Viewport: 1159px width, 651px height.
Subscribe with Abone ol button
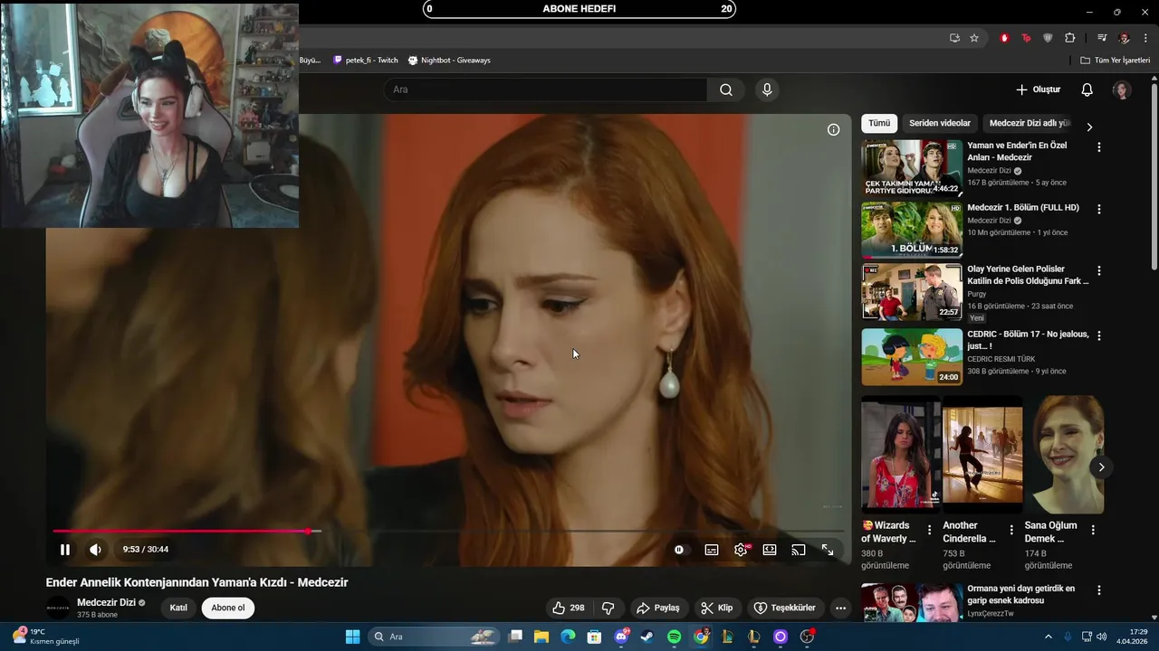coord(228,608)
